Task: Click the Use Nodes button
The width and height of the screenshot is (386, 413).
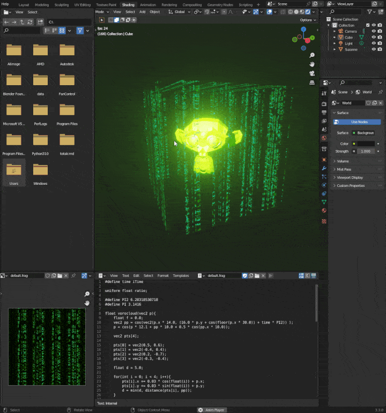Action: (357, 122)
